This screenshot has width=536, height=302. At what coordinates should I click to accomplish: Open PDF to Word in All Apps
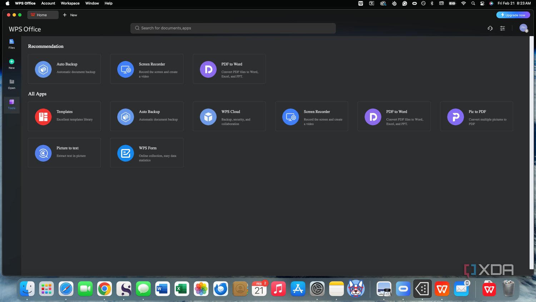point(394,116)
